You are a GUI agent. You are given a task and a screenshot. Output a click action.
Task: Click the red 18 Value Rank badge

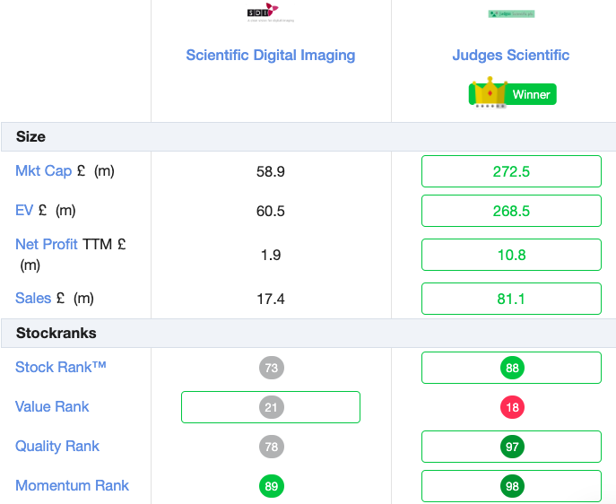[x=512, y=407]
